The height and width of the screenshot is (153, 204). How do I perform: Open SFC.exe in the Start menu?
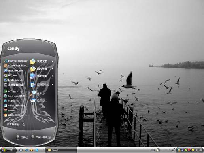pyautogui.click(x=11, y=75)
